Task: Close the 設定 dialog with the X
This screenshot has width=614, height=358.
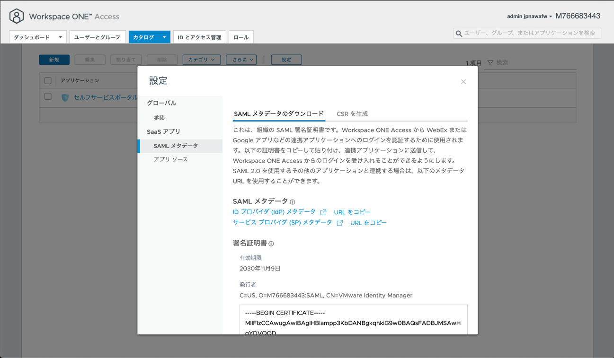Action: click(463, 82)
